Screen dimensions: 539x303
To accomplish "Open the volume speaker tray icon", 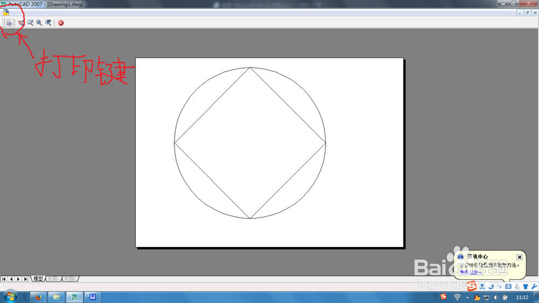I will [x=496, y=298].
